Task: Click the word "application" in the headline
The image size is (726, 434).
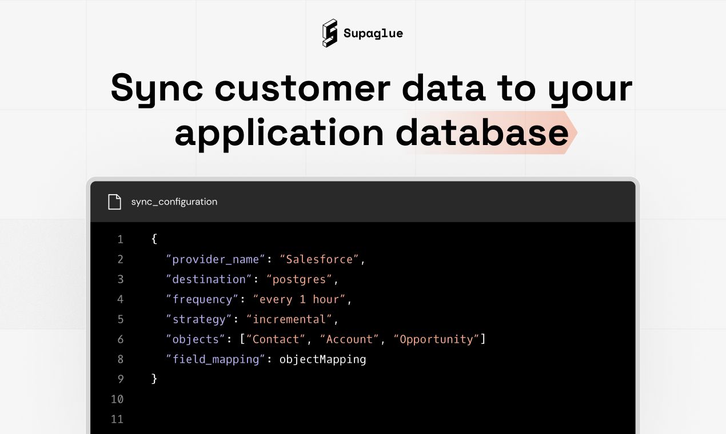Action: pyautogui.click(x=280, y=134)
